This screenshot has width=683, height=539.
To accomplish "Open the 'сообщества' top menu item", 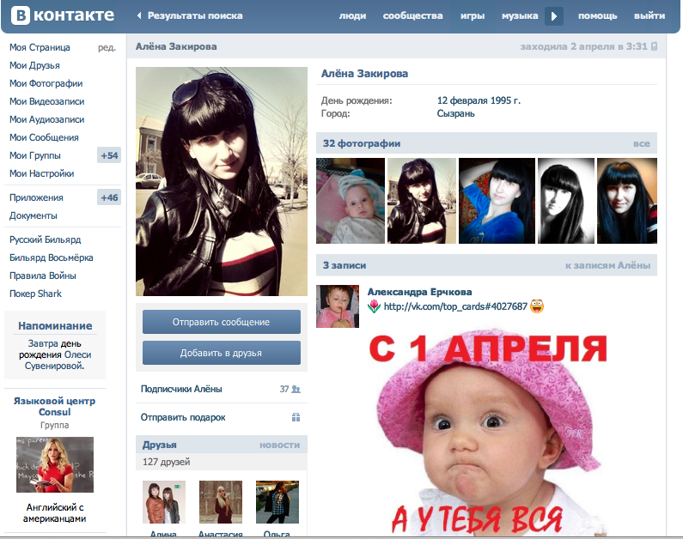I will coord(412,15).
